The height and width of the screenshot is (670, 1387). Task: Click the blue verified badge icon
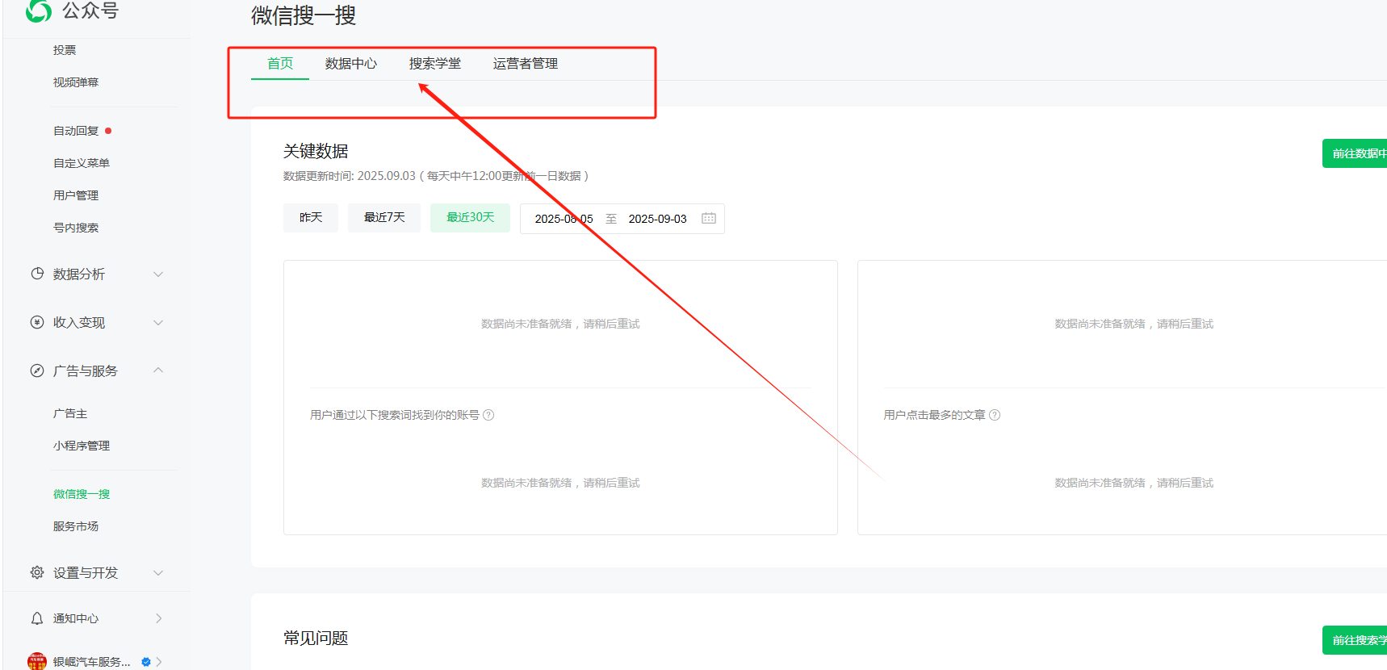tap(146, 662)
